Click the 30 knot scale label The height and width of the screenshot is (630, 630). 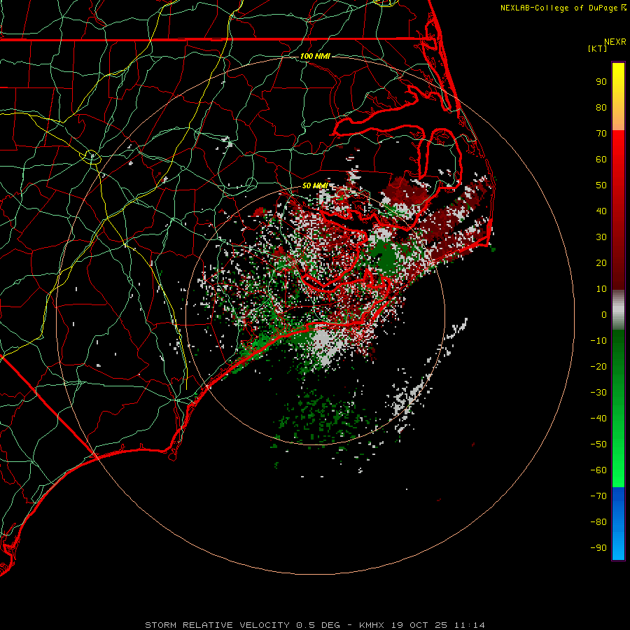[601, 237]
